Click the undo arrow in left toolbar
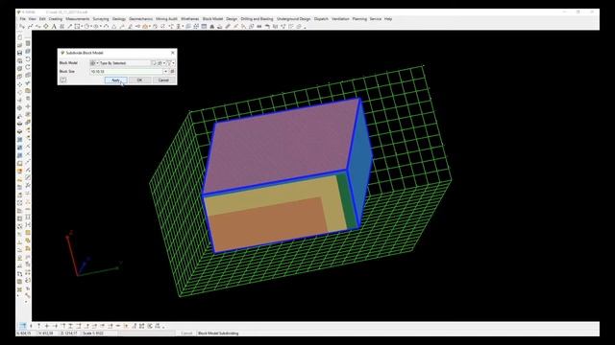The image size is (615, 345). point(28,59)
